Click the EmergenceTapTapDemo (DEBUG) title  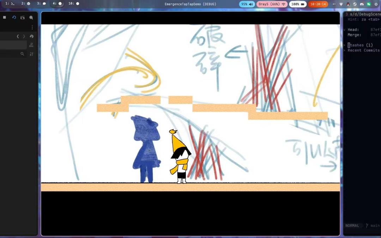click(190, 4)
